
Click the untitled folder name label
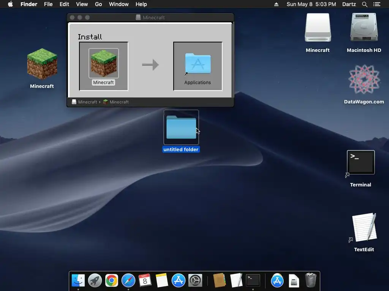tap(181, 149)
